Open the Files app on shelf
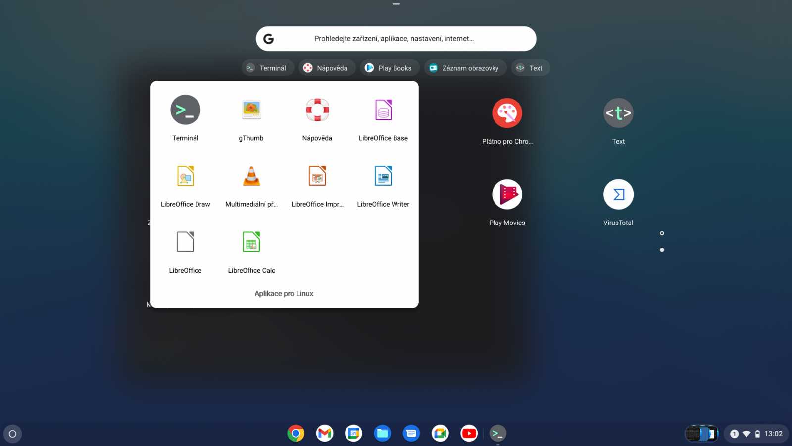Viewport: 792px width, 446px height. pos(382,434)
